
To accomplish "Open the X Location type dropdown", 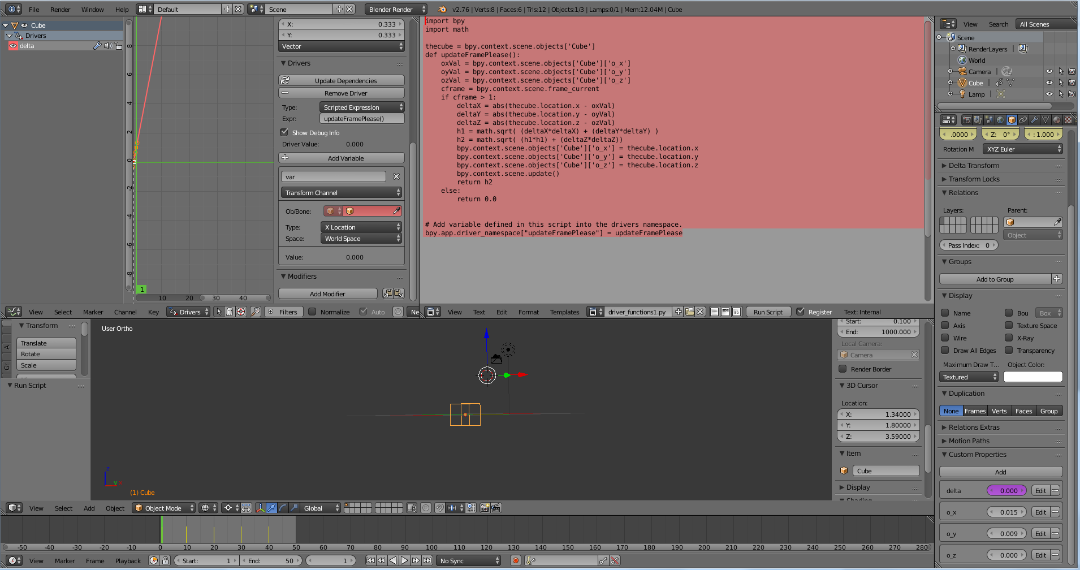I will pyautogui.click(x=361, y=227).
